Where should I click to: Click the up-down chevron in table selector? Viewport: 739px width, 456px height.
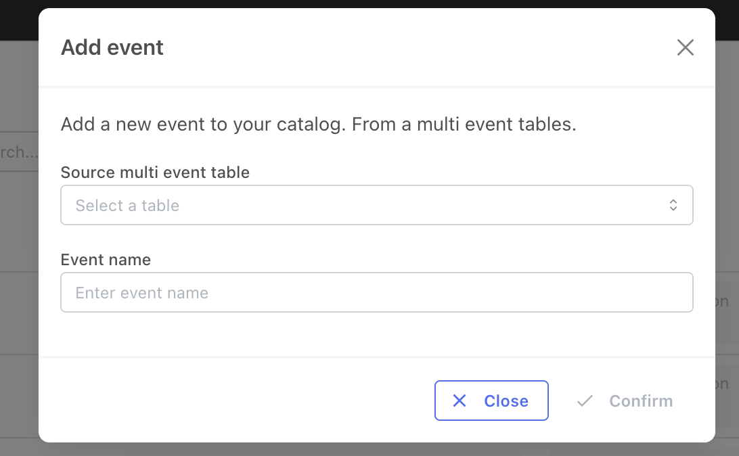click(x=673, y=205)
